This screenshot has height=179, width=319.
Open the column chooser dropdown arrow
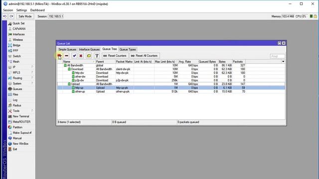pos(283,62)
